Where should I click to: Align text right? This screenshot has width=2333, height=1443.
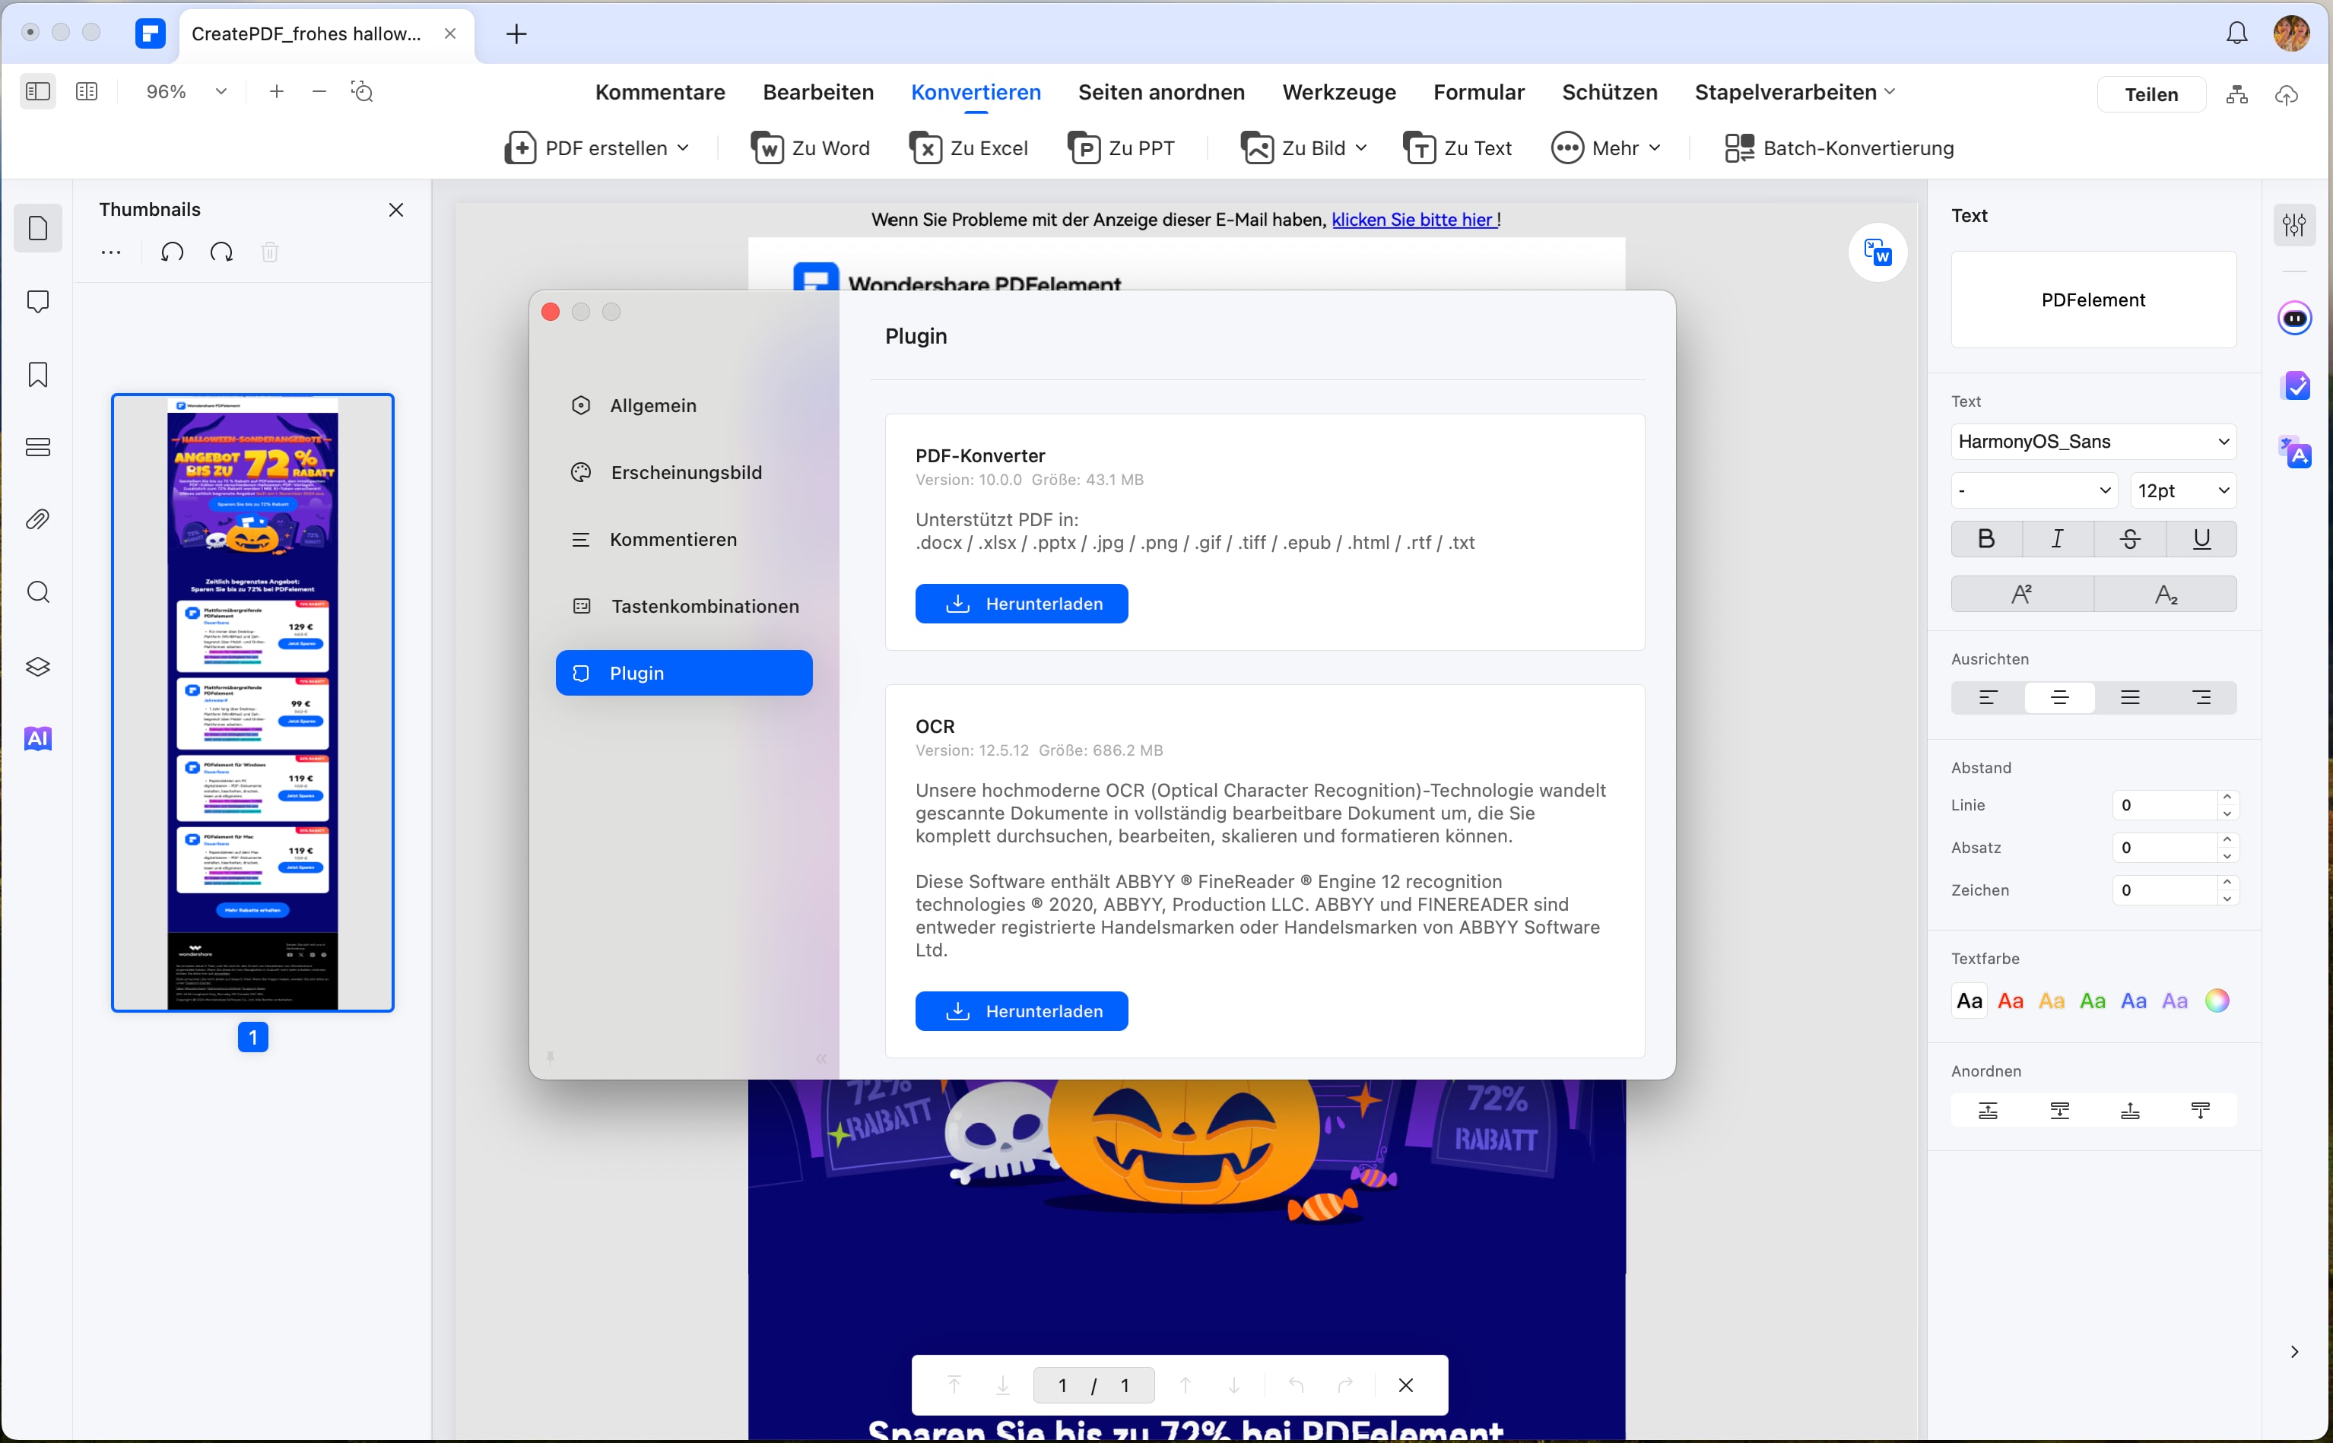click(x=2201, y=698)
